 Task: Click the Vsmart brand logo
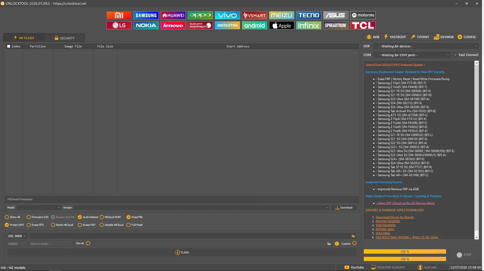(x=254, y=15)
